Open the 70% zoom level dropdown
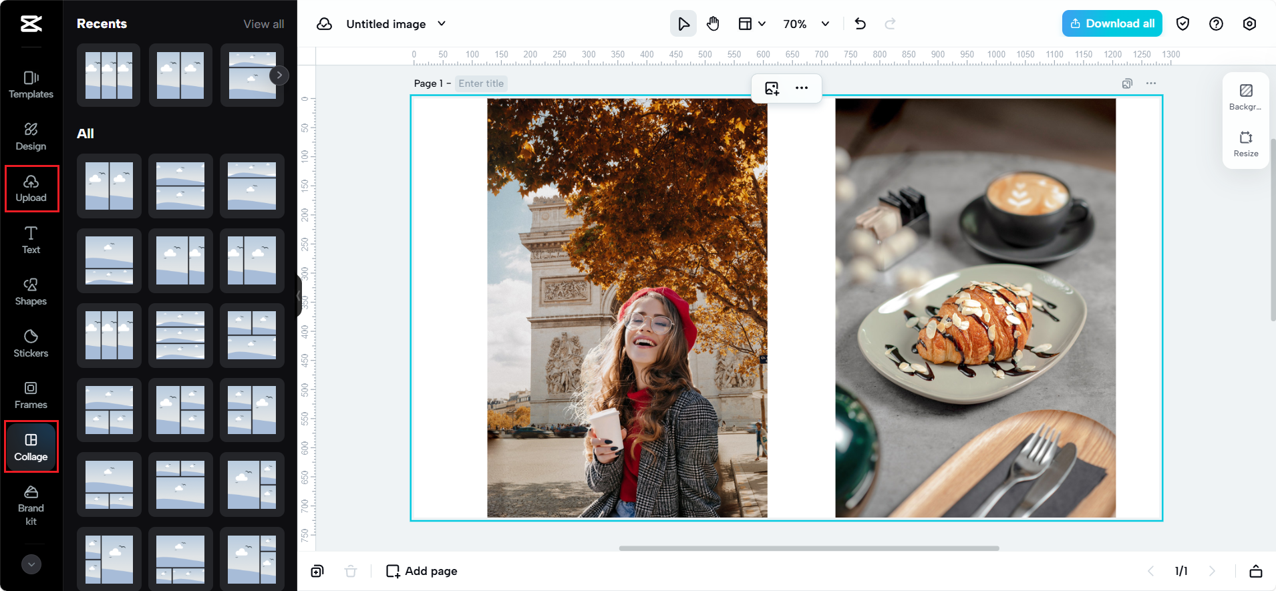The height and width of the screenshot is (591, 1276). 806,24
